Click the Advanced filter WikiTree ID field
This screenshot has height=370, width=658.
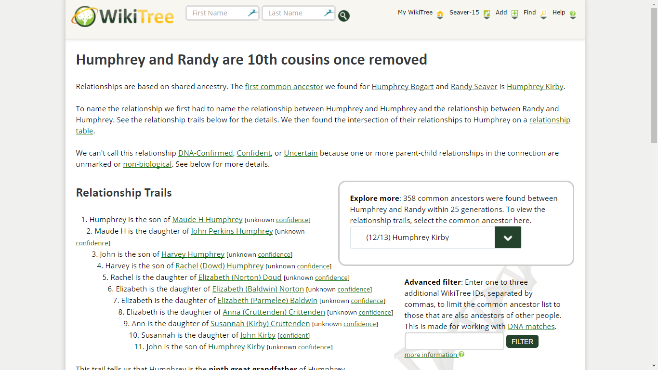coord(454,341)
